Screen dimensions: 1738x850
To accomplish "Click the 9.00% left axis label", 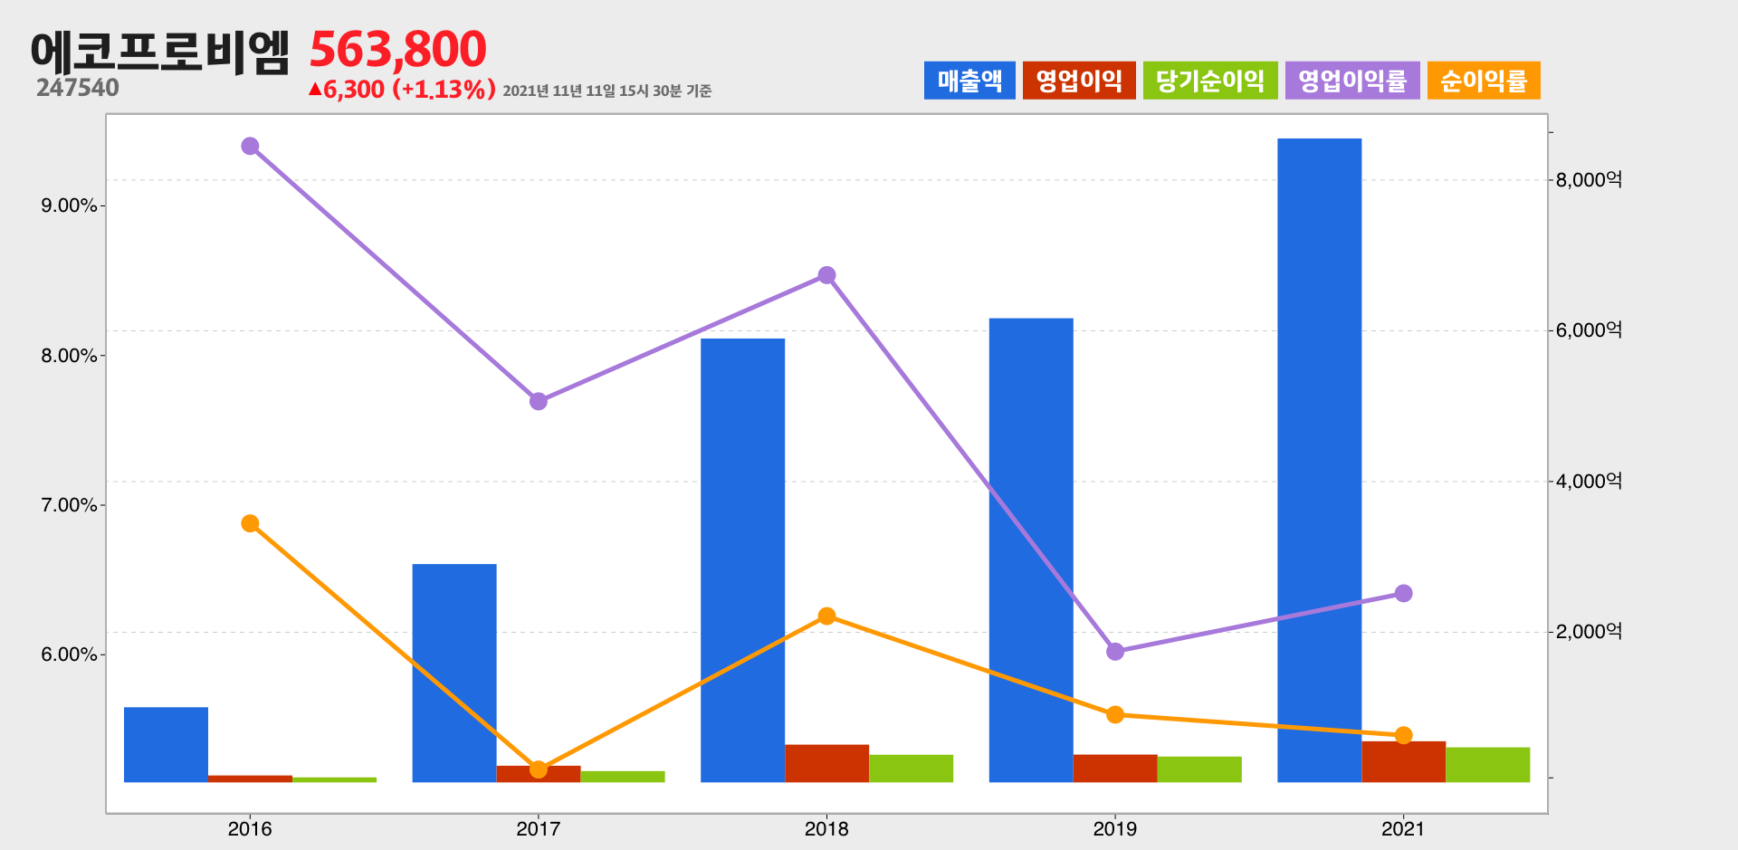I will point(69,205).
